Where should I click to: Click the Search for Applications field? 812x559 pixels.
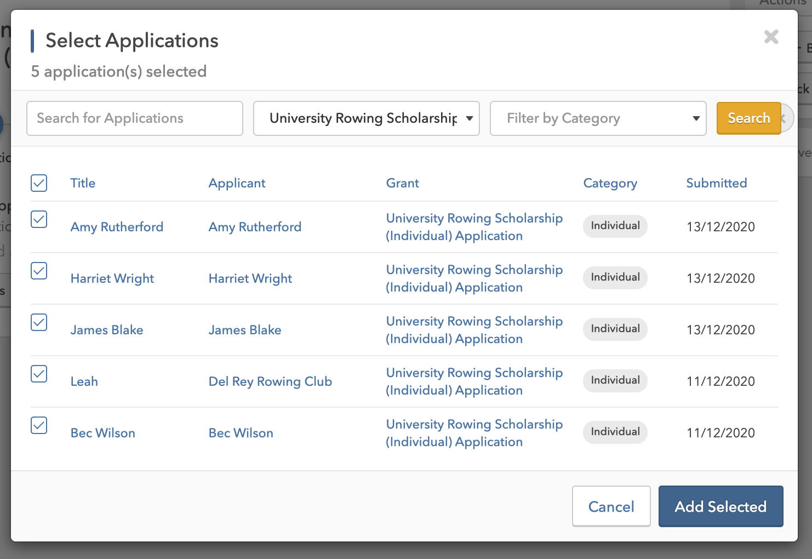(135, 118)
